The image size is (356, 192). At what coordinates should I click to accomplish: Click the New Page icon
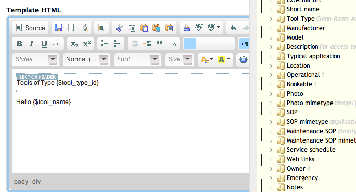tap(71, 28)
